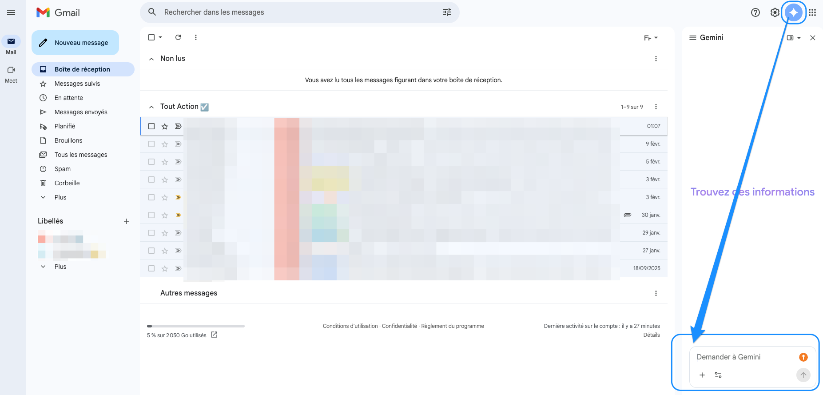The image size is (823, 395).
Task: Toggle the select-all checkbox in toolbar
Action: 151,37
